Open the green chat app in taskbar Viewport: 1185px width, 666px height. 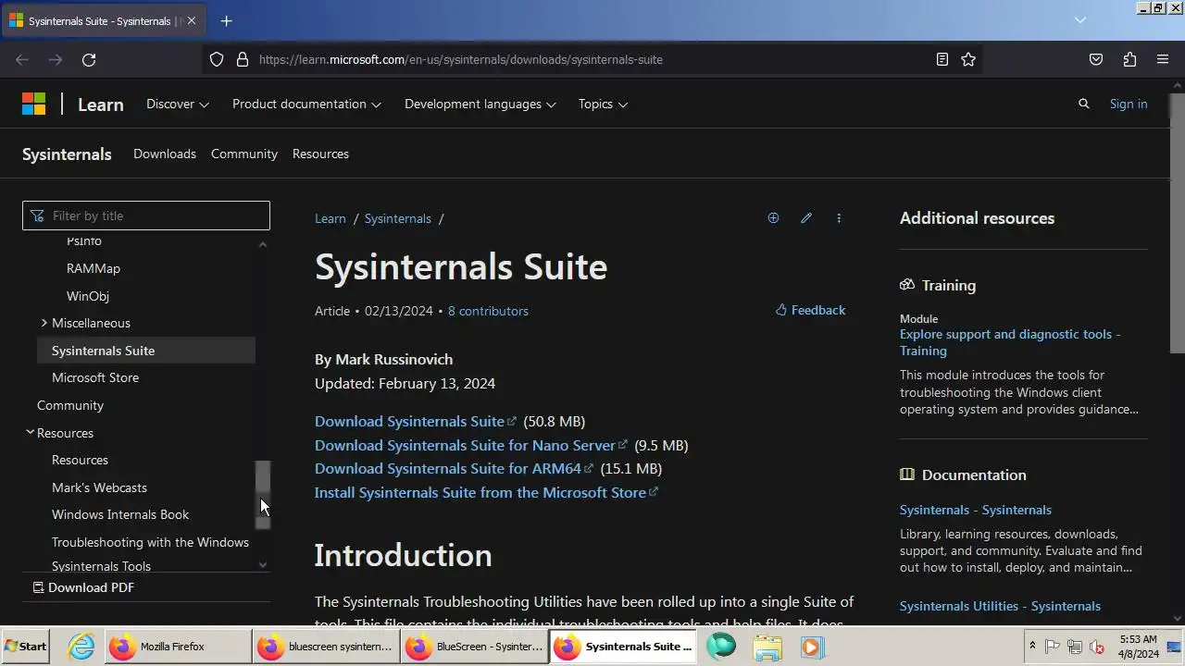click(x=721, y=647)
